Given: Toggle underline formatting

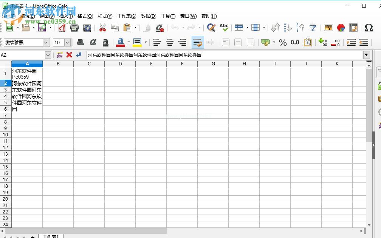Looking at the screenshot, I should (x=105, y=42).
